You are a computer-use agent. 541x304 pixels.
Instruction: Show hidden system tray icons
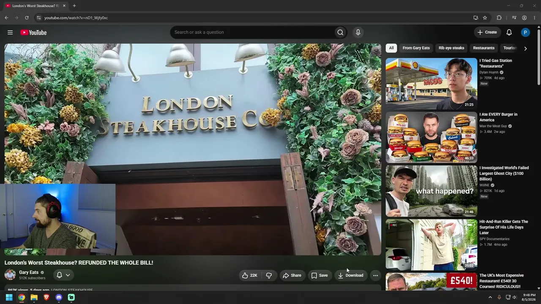click(490, 297)
